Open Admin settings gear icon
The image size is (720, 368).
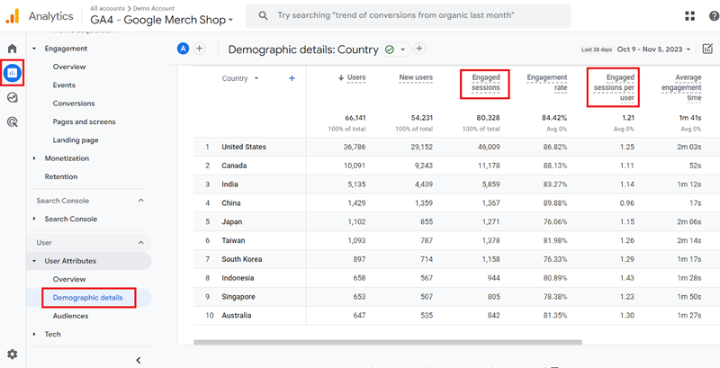13,354
